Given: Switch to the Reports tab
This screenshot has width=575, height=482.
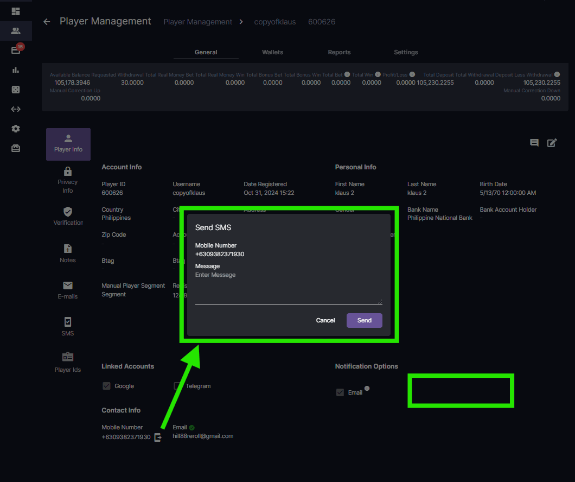Looking at the screenshot, I should (x=339, y=53).
